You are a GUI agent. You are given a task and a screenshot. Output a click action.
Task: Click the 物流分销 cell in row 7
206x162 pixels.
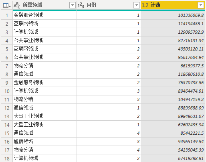click(x=44, y=66)
